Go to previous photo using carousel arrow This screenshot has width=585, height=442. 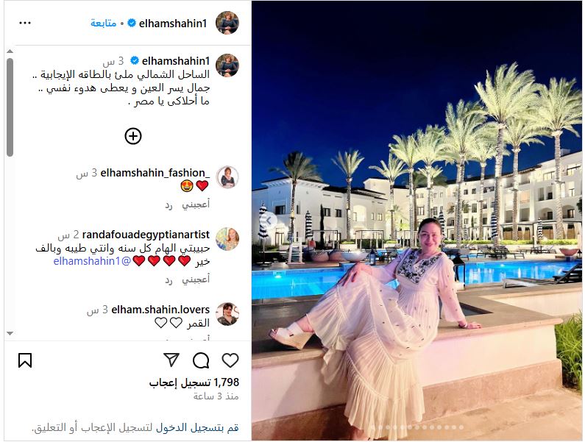(269, 221)
